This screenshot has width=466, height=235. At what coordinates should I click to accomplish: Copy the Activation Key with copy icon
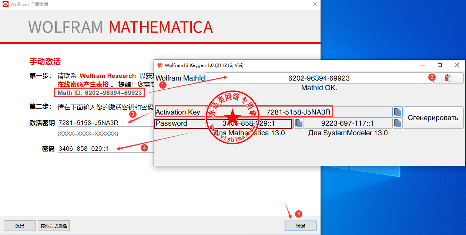click(398, 112)
